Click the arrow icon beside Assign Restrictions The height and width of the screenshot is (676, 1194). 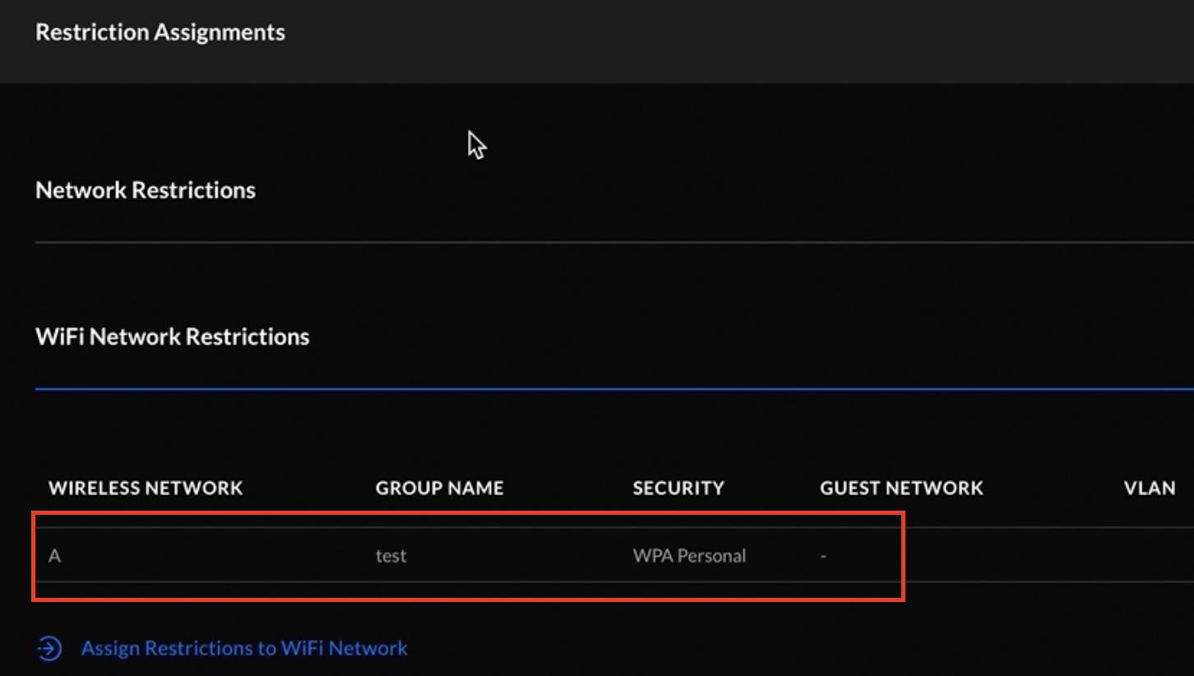point(49,648)
